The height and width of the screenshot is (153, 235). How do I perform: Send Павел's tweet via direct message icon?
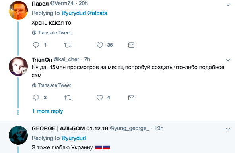[x=132, y=45]
